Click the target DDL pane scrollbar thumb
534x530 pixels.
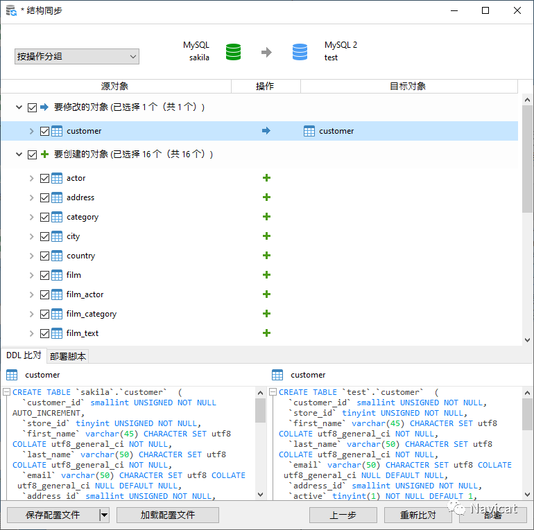(x=527, y=414)
